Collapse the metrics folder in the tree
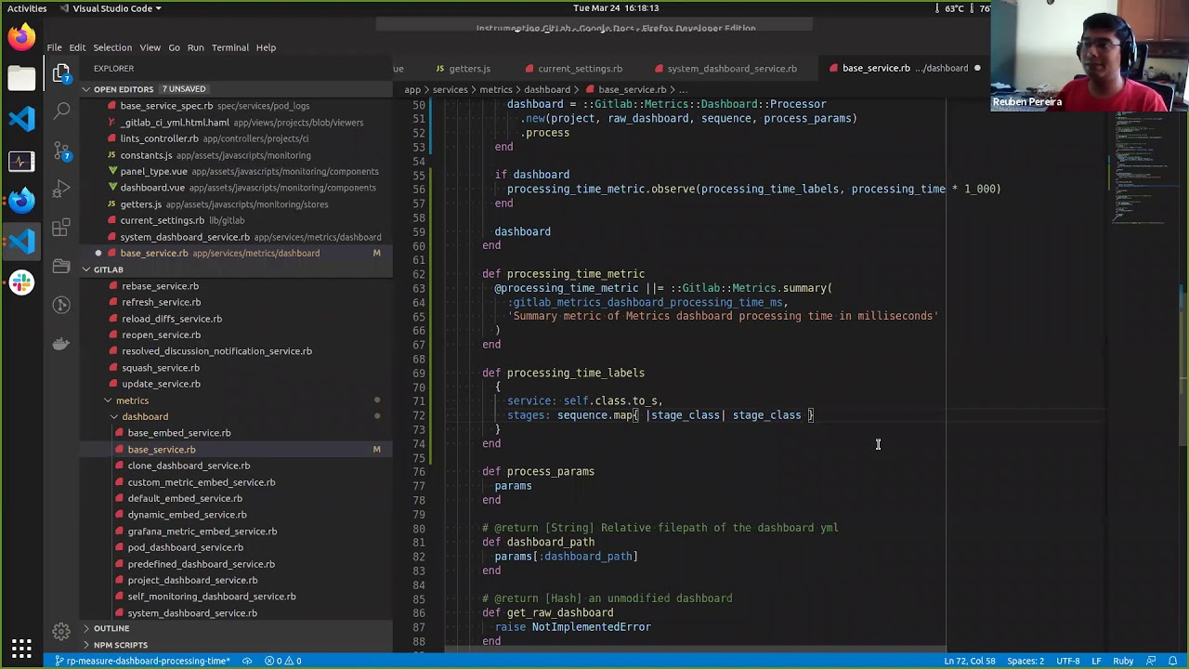Image resolution: width=1189 pixels, height=669 pixels. pyautogui.click(x=132, y=400)
